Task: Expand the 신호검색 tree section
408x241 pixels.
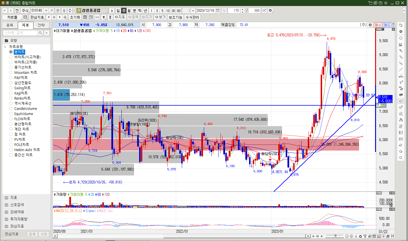Action: (6, 205)
